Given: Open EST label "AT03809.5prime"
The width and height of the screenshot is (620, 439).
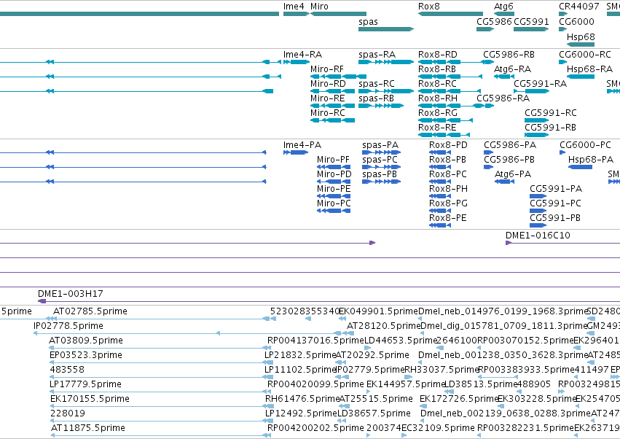Looking at the screenshot, I should pyautogui.click(x=86, y=341).
